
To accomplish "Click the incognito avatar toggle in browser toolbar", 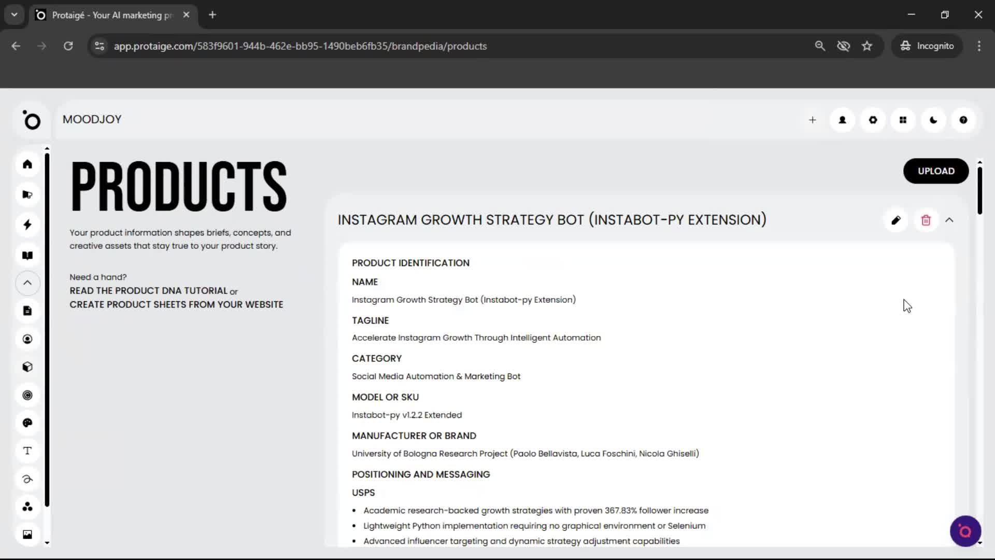I will pyautogui.click(x=927, y=46).
